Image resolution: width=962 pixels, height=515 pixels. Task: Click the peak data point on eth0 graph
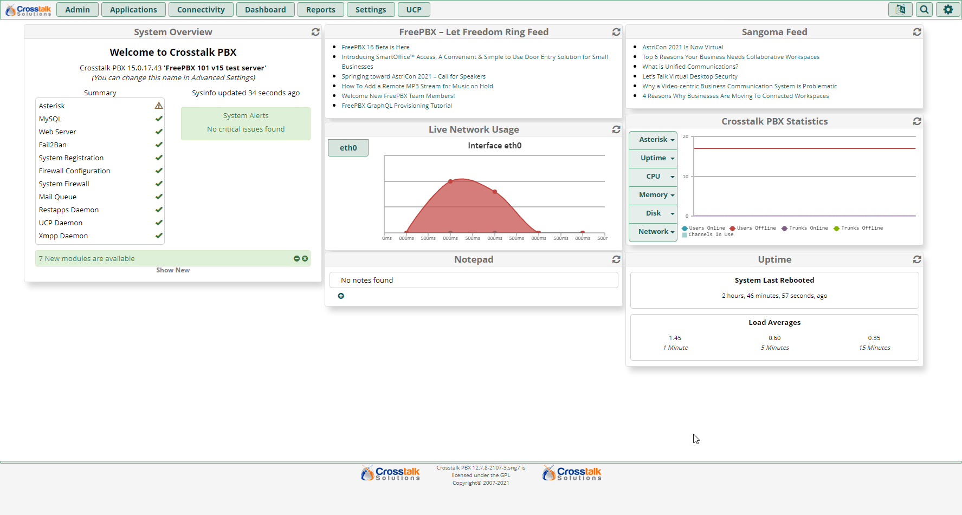point(450,181)
